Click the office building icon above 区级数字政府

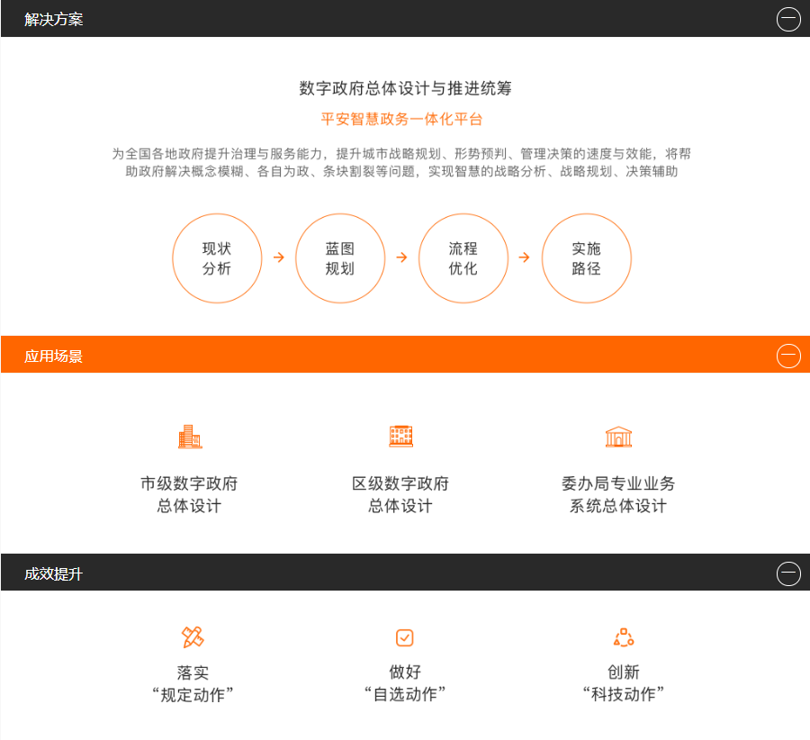400,437
